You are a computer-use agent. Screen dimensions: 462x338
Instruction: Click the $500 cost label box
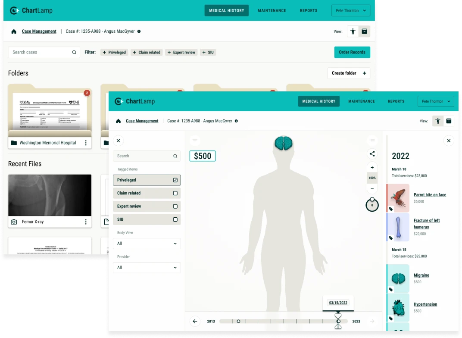[203, 156]
